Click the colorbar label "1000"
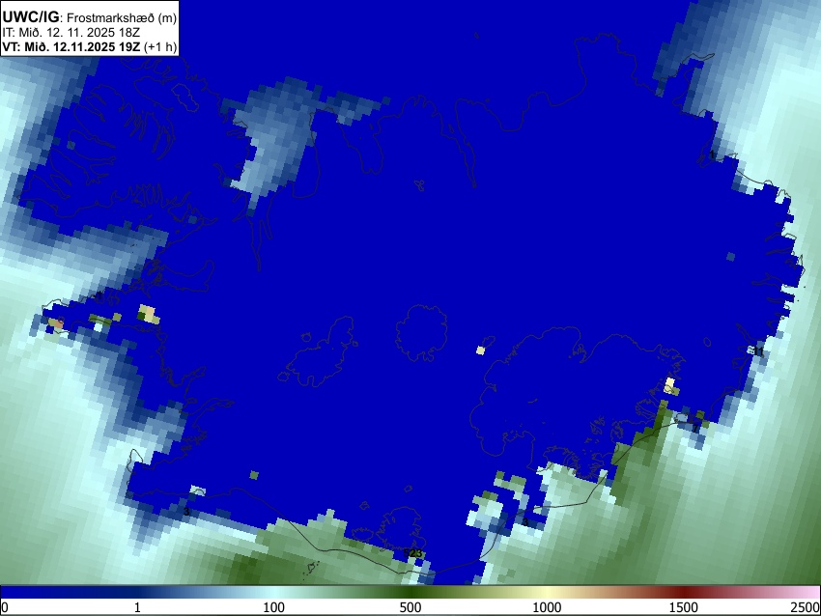 (x=547, y=607)
